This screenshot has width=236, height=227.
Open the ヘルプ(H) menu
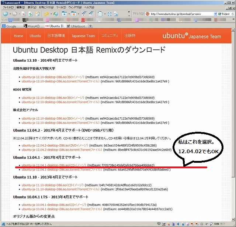point(89,7)
